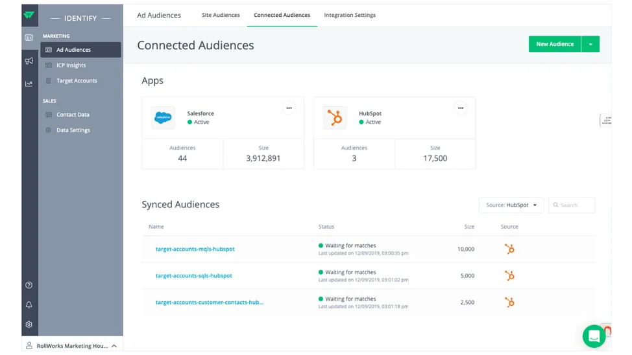
Task: Click HubSpot source icon for customer-contacts row
Action: [509, 303]
